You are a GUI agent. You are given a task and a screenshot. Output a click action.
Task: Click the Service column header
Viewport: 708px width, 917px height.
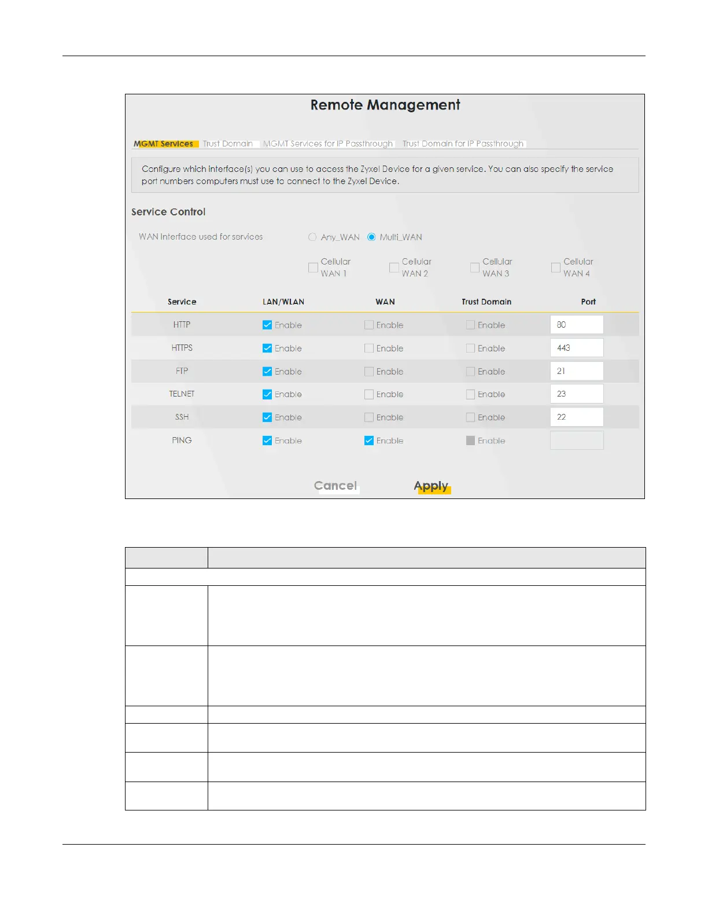(182, 302)
